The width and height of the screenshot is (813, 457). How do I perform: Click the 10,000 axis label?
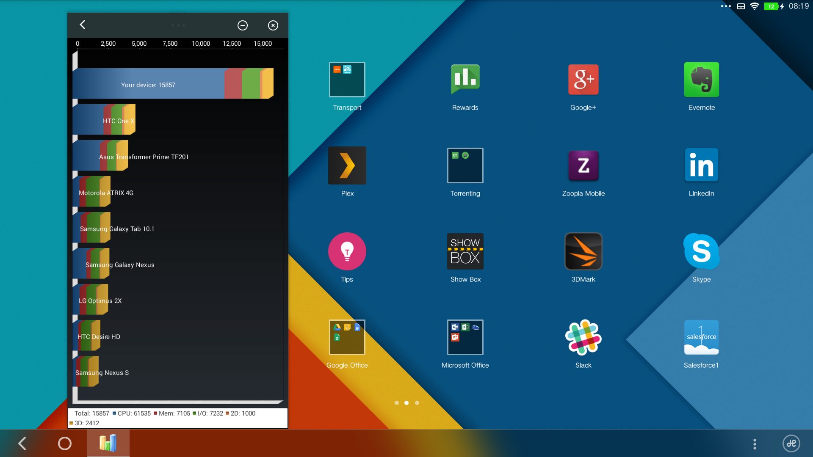(201, 44)
